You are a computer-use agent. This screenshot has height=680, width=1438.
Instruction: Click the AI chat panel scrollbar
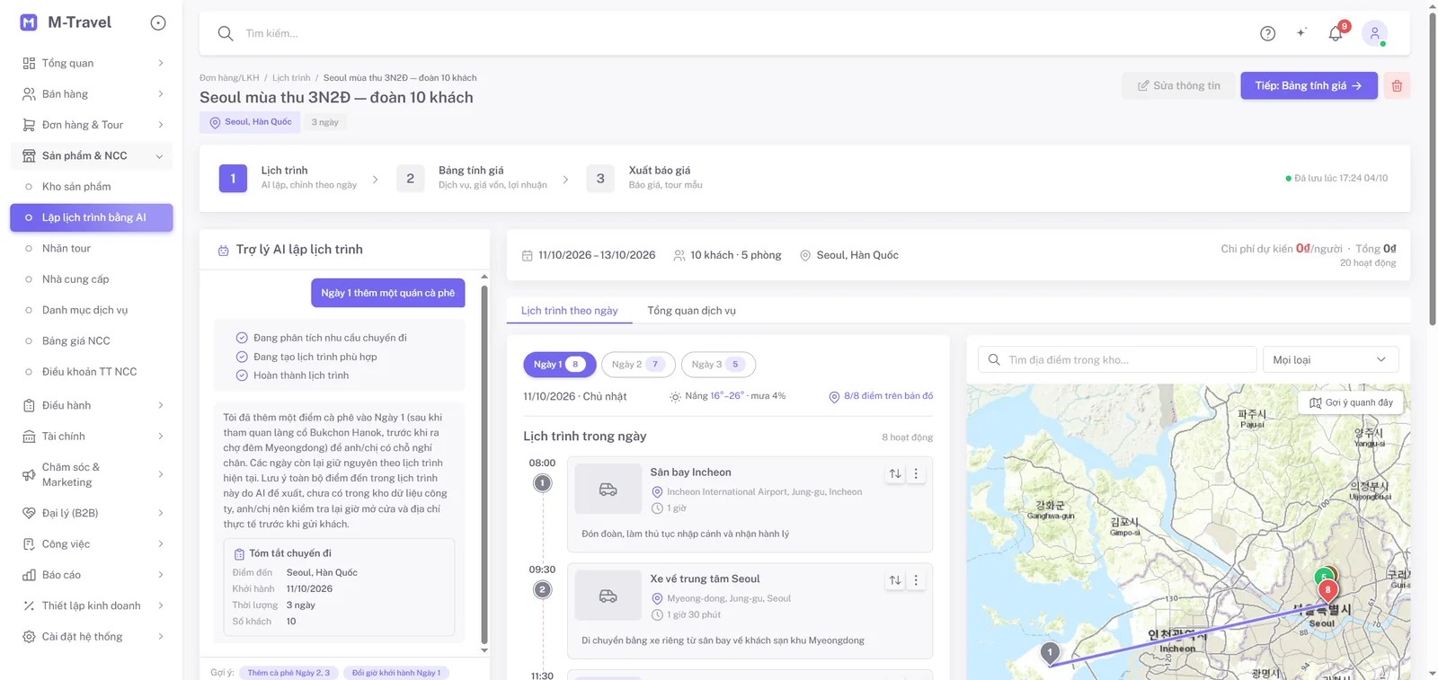pyautogui.click(x=484, y=463)
